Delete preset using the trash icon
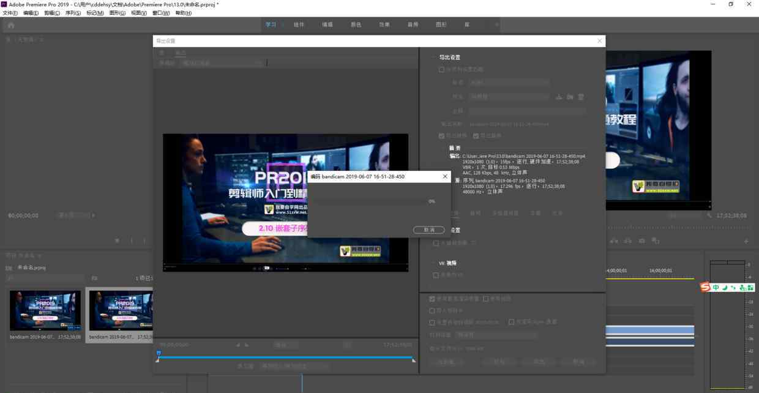The height and width of the screenshot is (393, 759). pos(581,97)
